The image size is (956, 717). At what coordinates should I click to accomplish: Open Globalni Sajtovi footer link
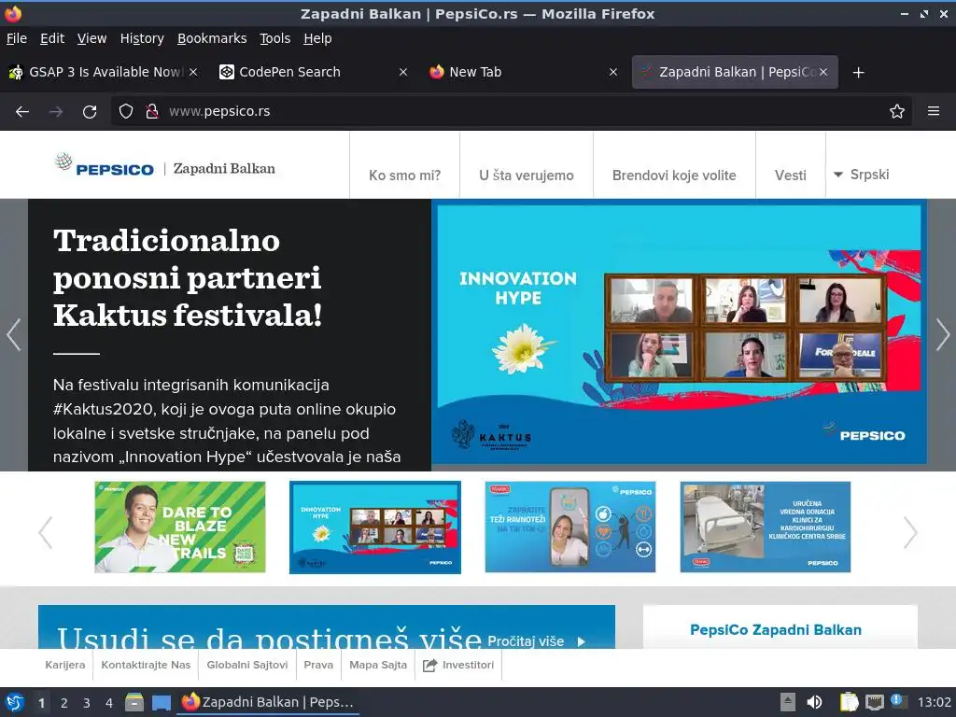[x=246, y=665]
